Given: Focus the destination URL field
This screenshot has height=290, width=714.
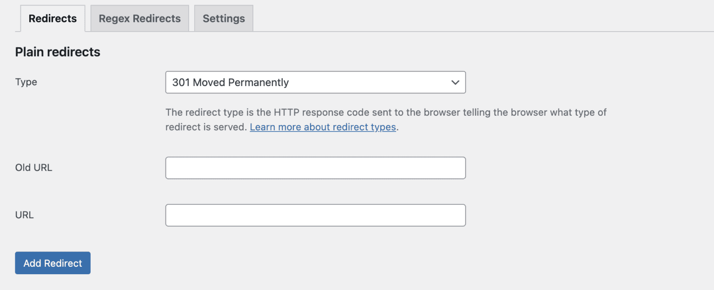Looking at the screenshot, I should coord(316,215).
